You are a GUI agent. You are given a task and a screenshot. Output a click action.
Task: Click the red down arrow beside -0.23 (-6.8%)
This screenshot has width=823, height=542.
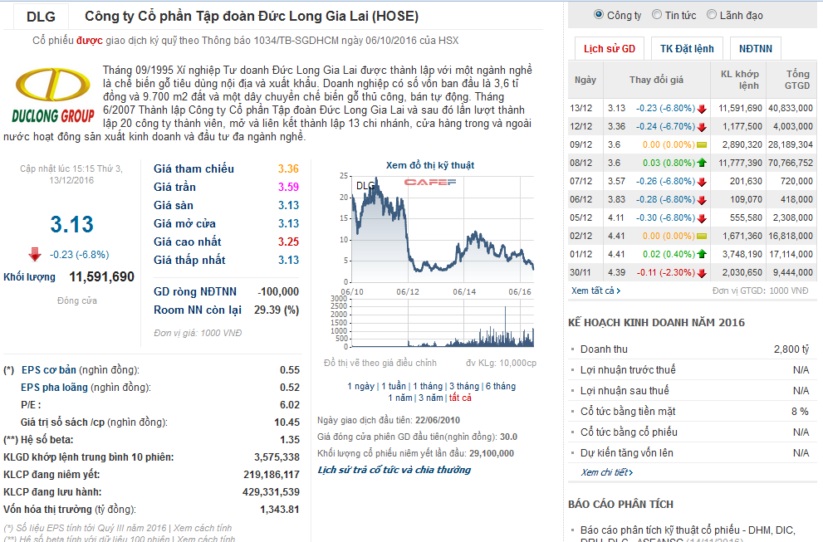click(35, 255)
